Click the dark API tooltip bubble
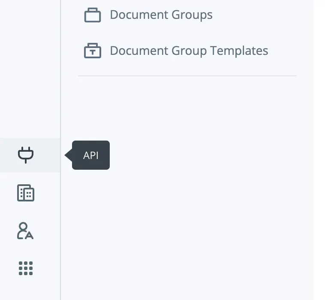This screenshot has height=300, width=325. tap(91, 155)
